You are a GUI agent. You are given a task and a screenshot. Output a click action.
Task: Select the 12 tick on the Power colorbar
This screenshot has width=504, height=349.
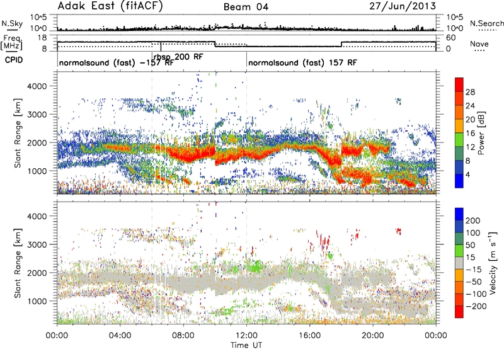[470, 147]
